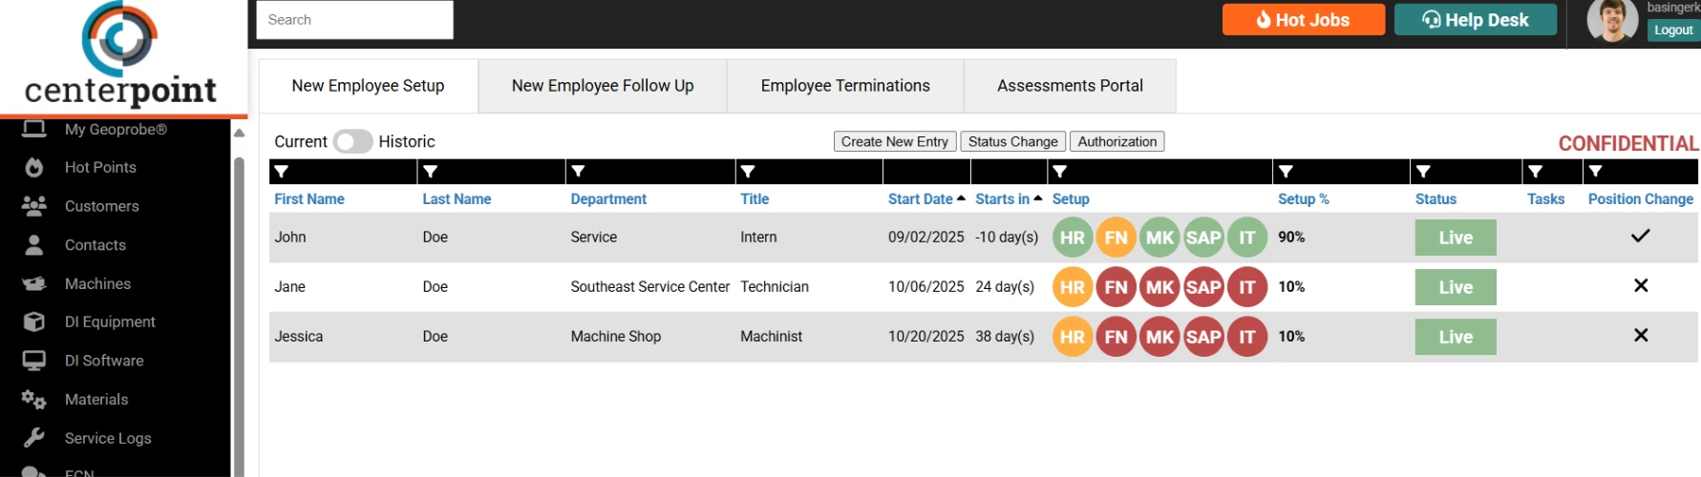Click Jessica's FN setup badge
The height and width of the screenshot is (477, 1701).
click(x=1116, y=337)
